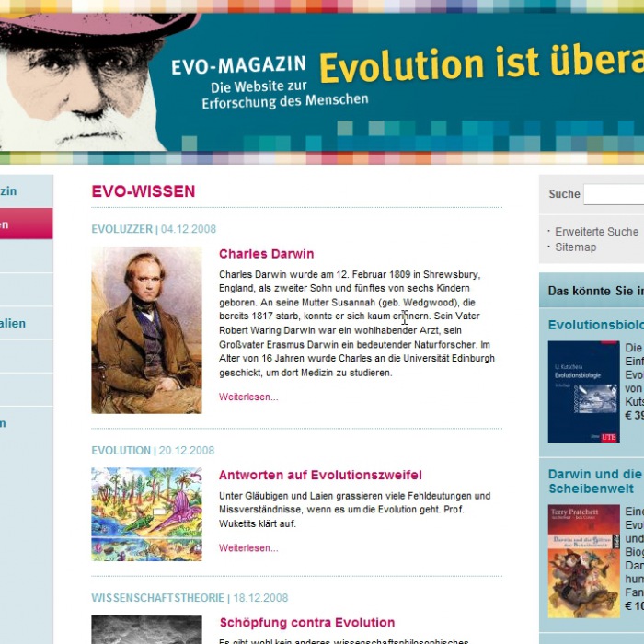Click the Charles Darwin portrait thumbnail

click(x=146, y=329)
